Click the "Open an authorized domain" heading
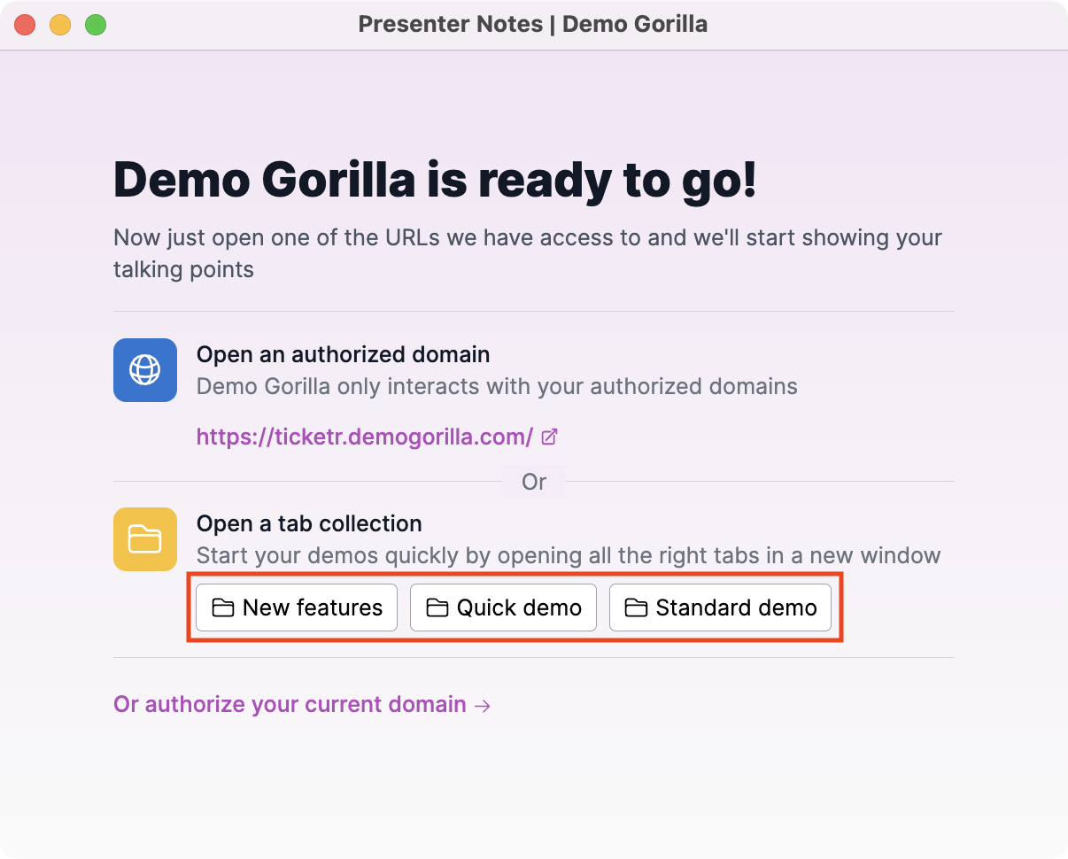This screenshot has width=1068, height=859. pos(343,355)
